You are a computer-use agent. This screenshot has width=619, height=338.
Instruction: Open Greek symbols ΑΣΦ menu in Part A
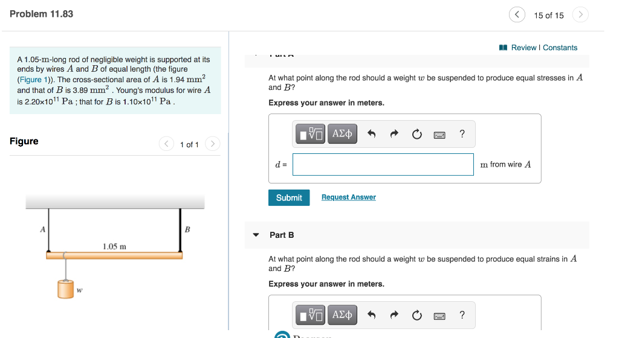tap(342, 134)
